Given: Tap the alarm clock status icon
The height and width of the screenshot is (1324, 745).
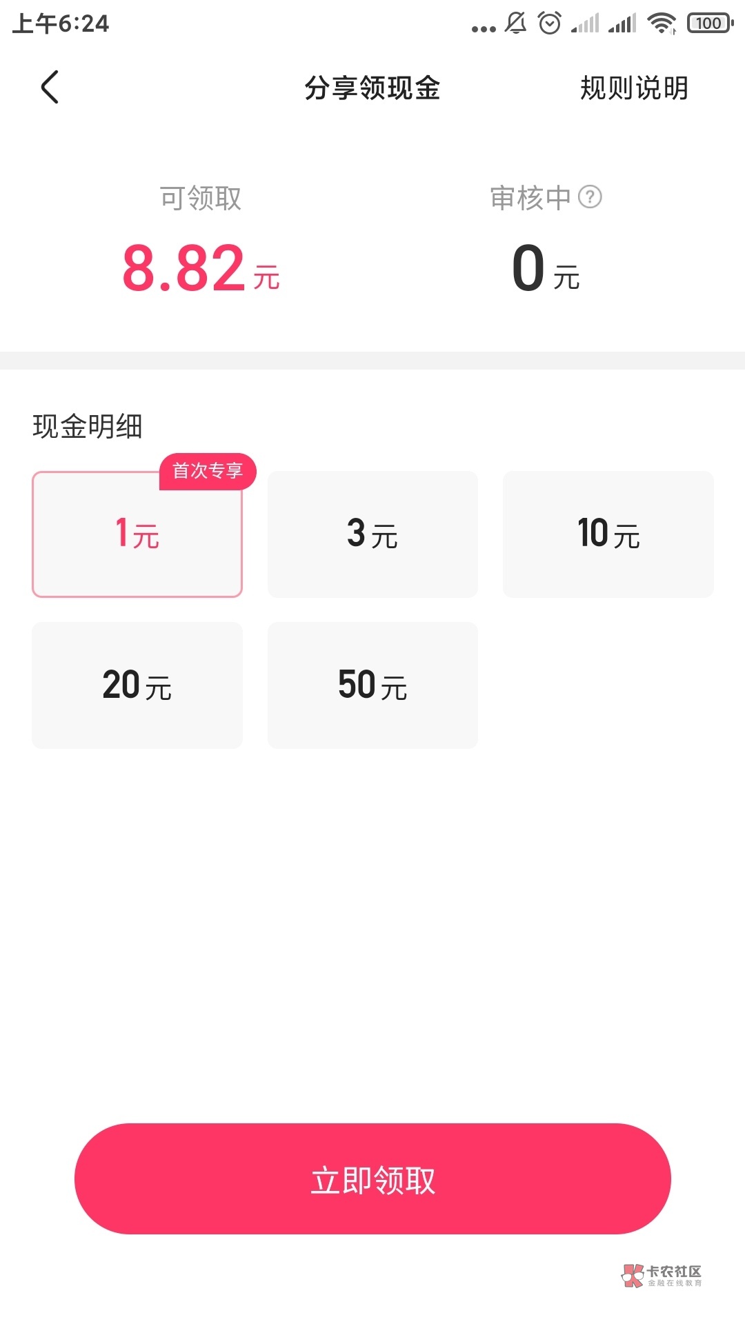Looking at the screenshot, I should point(550,23).
